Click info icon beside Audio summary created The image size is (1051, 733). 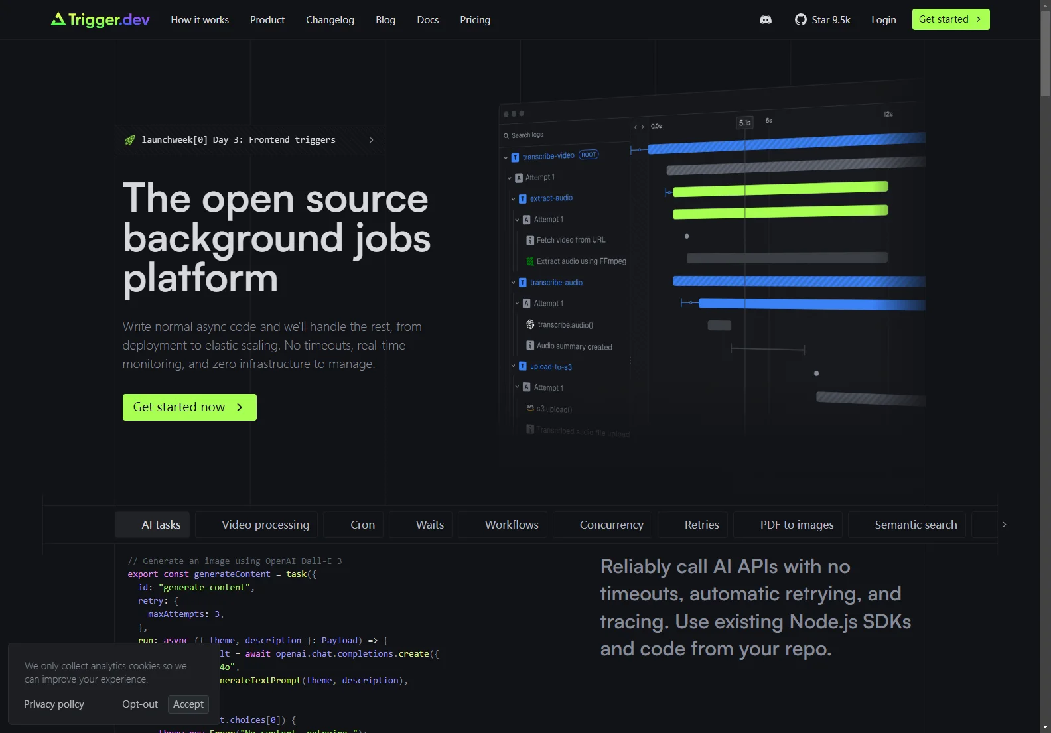coord(530,346)
